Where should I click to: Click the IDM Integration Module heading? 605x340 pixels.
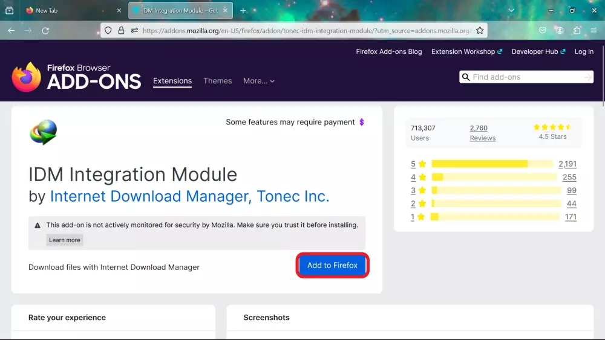tap(132, 175)
